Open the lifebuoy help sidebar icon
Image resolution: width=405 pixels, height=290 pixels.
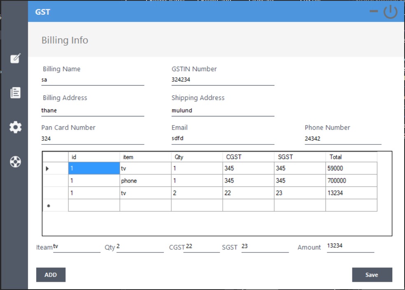(x=15, y=162)
